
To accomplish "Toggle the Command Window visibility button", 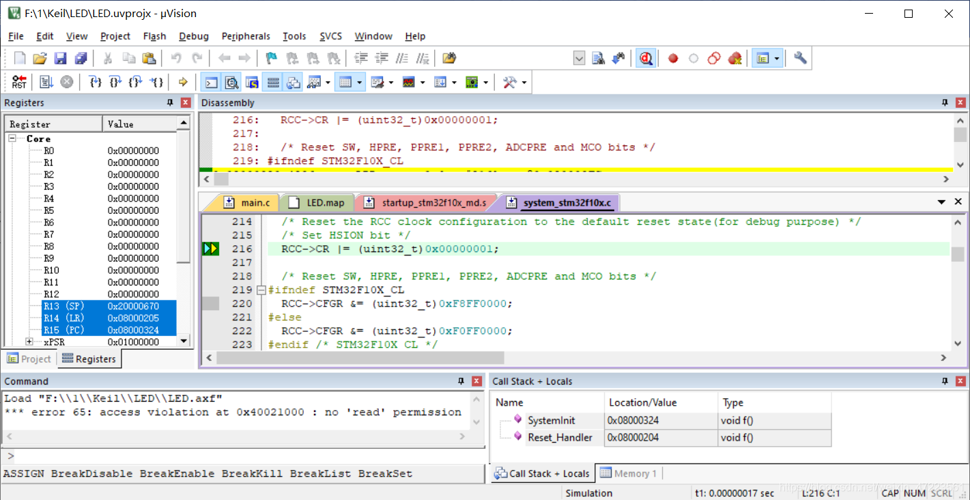I will 212,83.
